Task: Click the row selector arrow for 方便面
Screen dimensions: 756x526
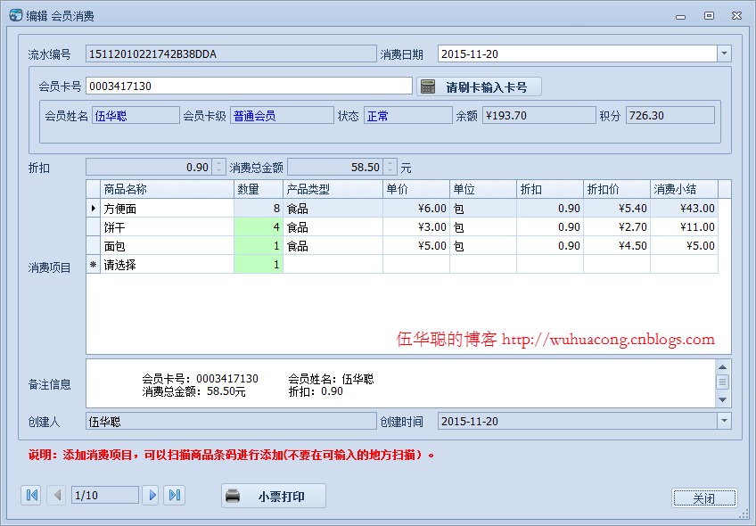Action: [93, 209]
